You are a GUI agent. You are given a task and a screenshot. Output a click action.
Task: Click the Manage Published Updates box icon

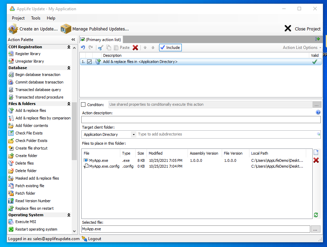click(x=66, y=29)
